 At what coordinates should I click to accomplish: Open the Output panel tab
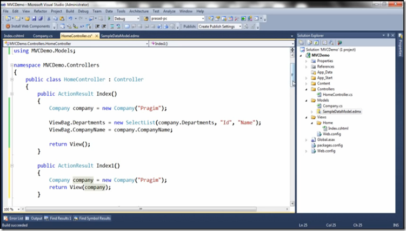[x=34, y=219]
